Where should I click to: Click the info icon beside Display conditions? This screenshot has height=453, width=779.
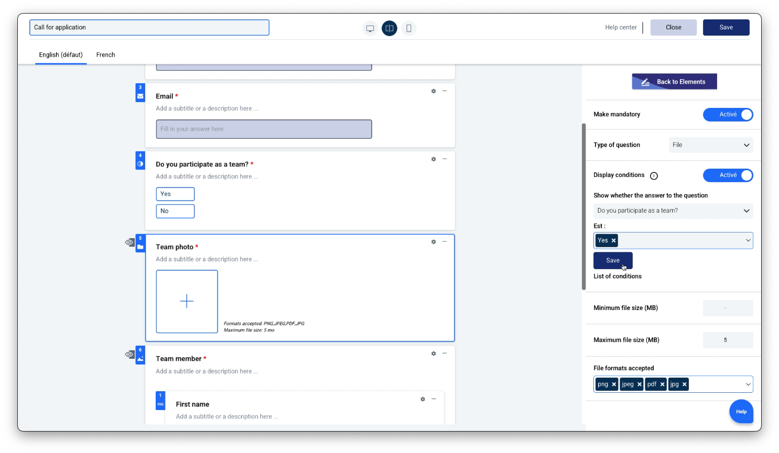pos(654,176)
